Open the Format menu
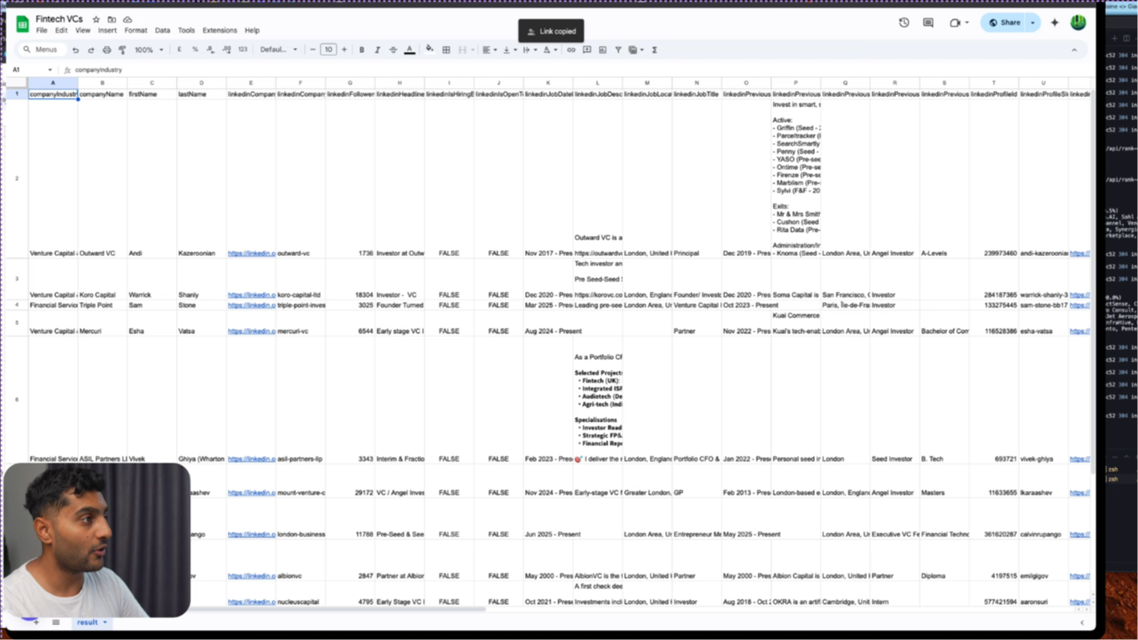 [x=136, y=31]
